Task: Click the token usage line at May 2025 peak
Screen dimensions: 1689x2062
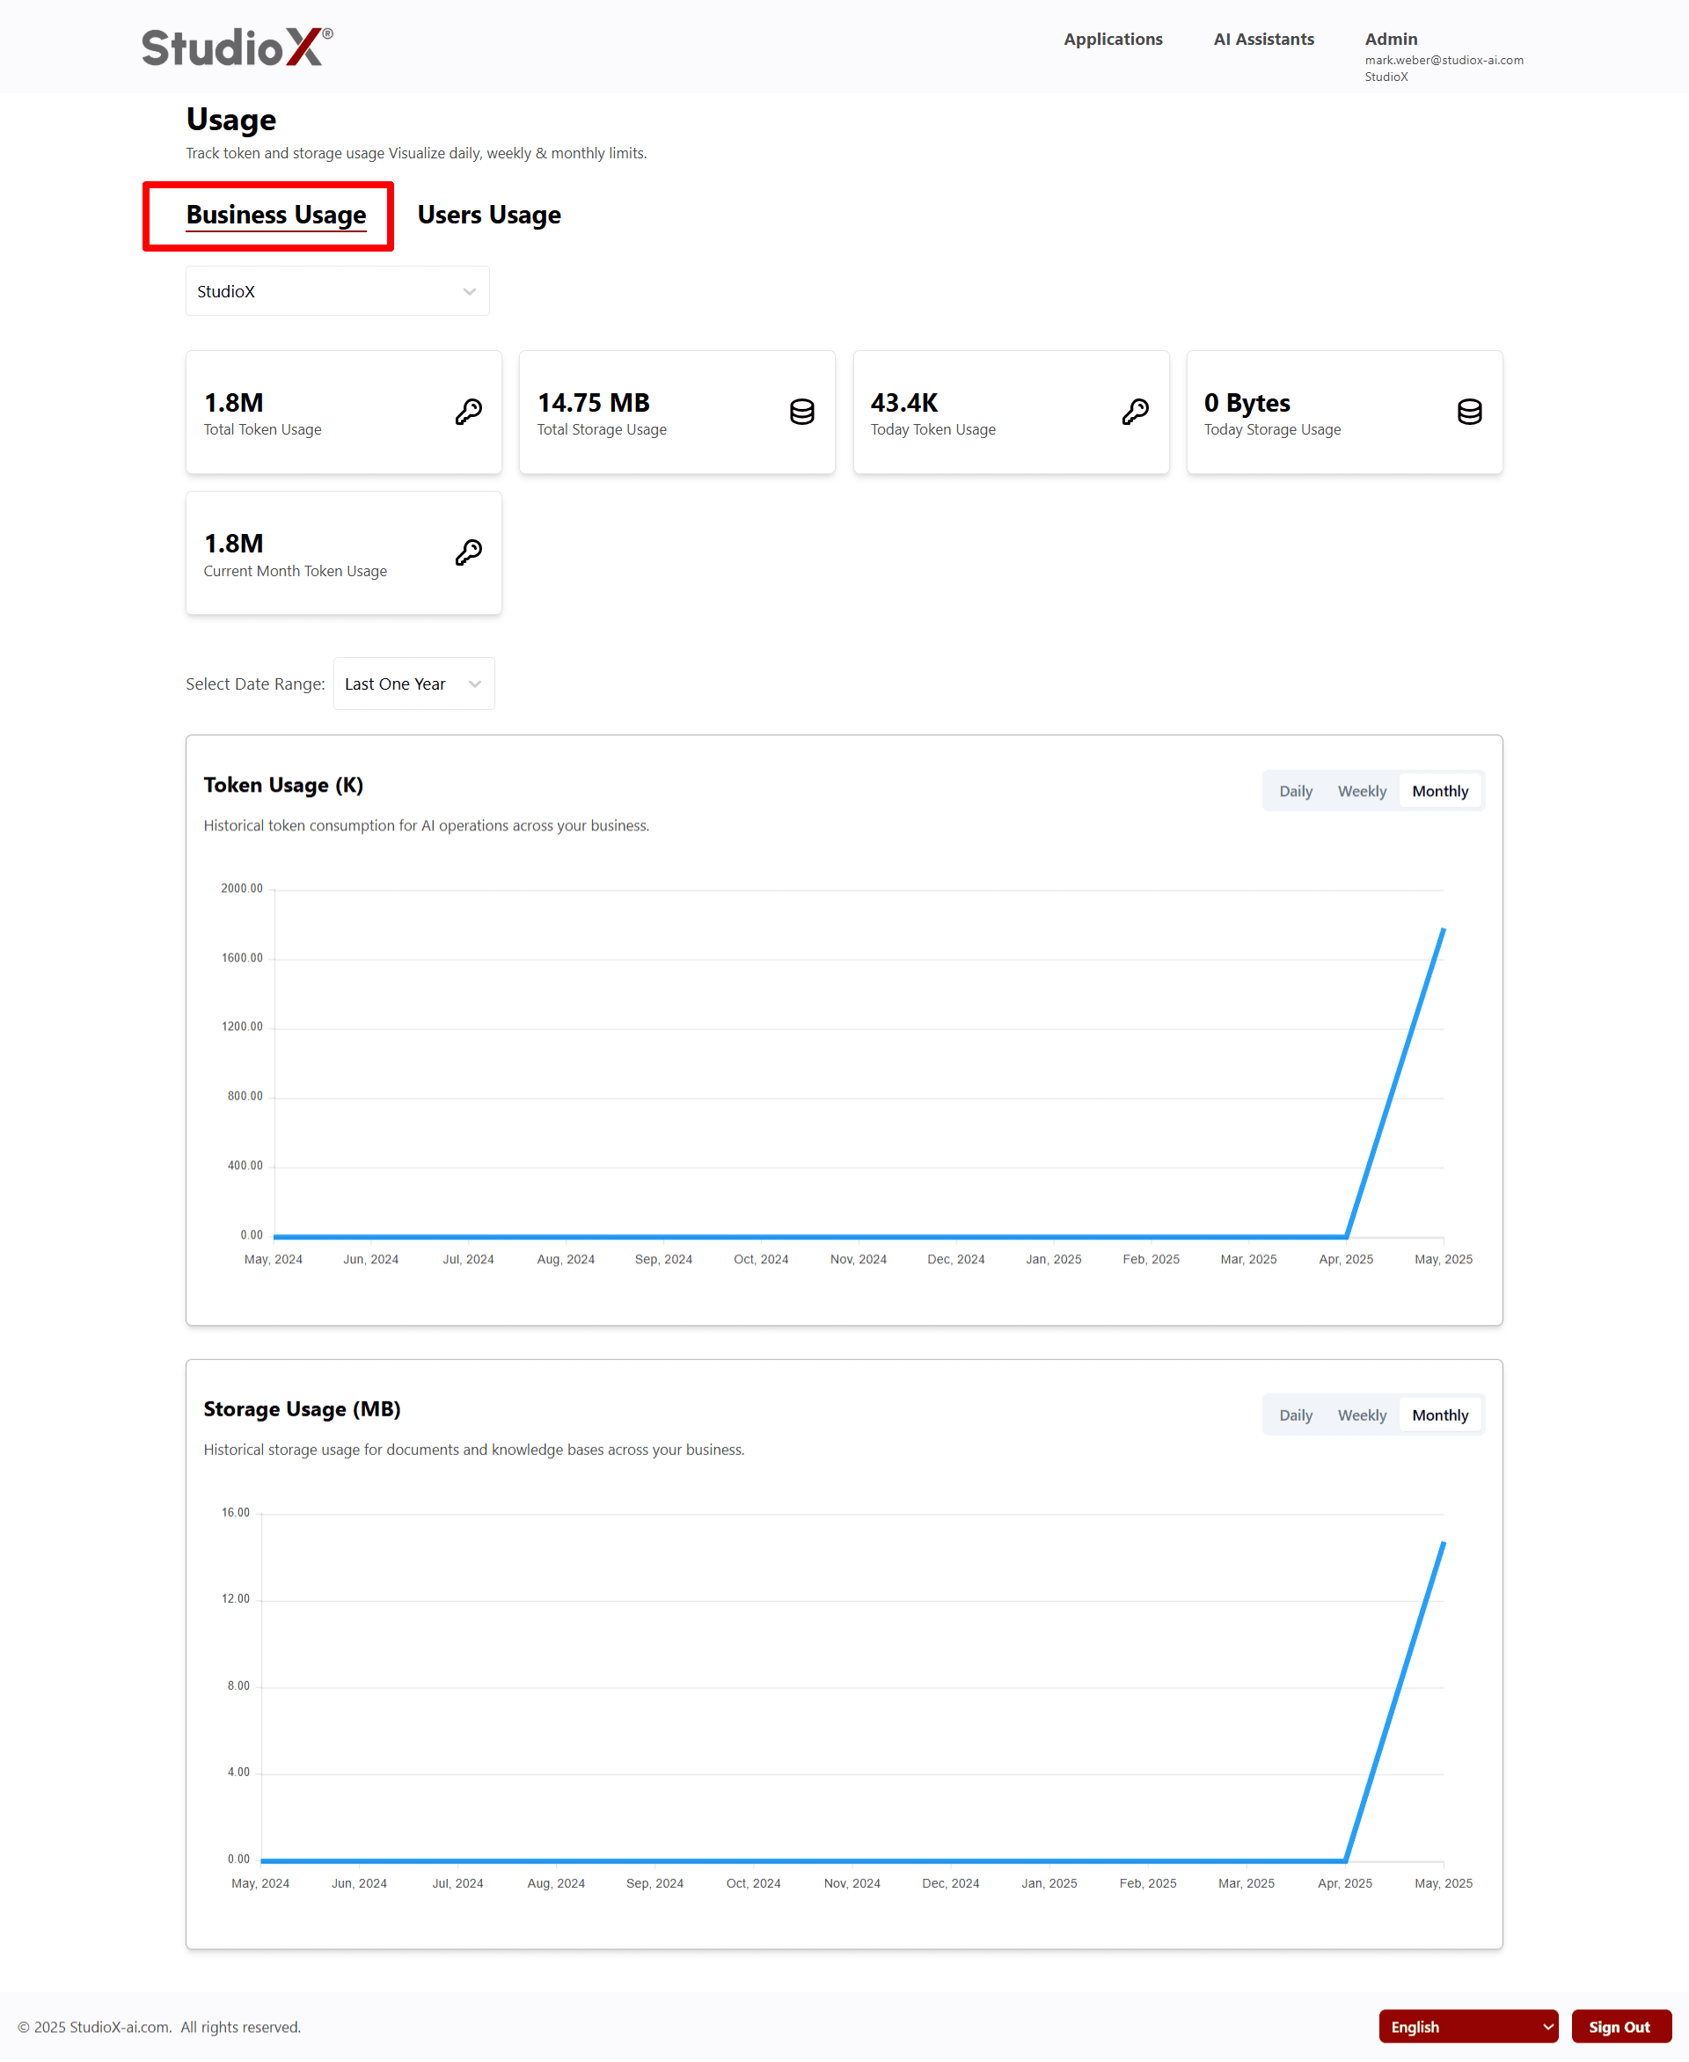Action: 1442,932
